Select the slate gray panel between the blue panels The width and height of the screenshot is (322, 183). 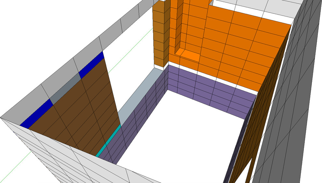click(x=65, y=88)
